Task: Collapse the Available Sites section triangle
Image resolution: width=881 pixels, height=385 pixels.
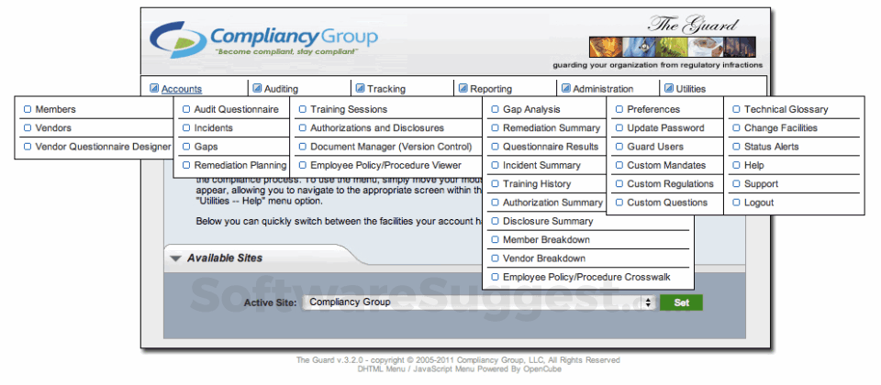Action: [176, 258]
